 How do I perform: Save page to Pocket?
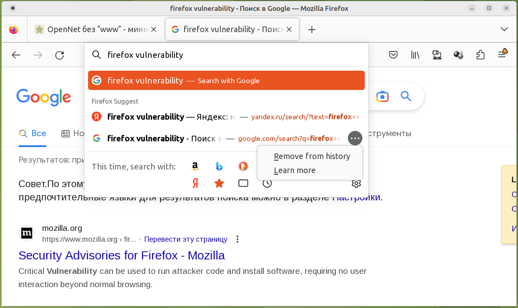[x=393, y=55]
